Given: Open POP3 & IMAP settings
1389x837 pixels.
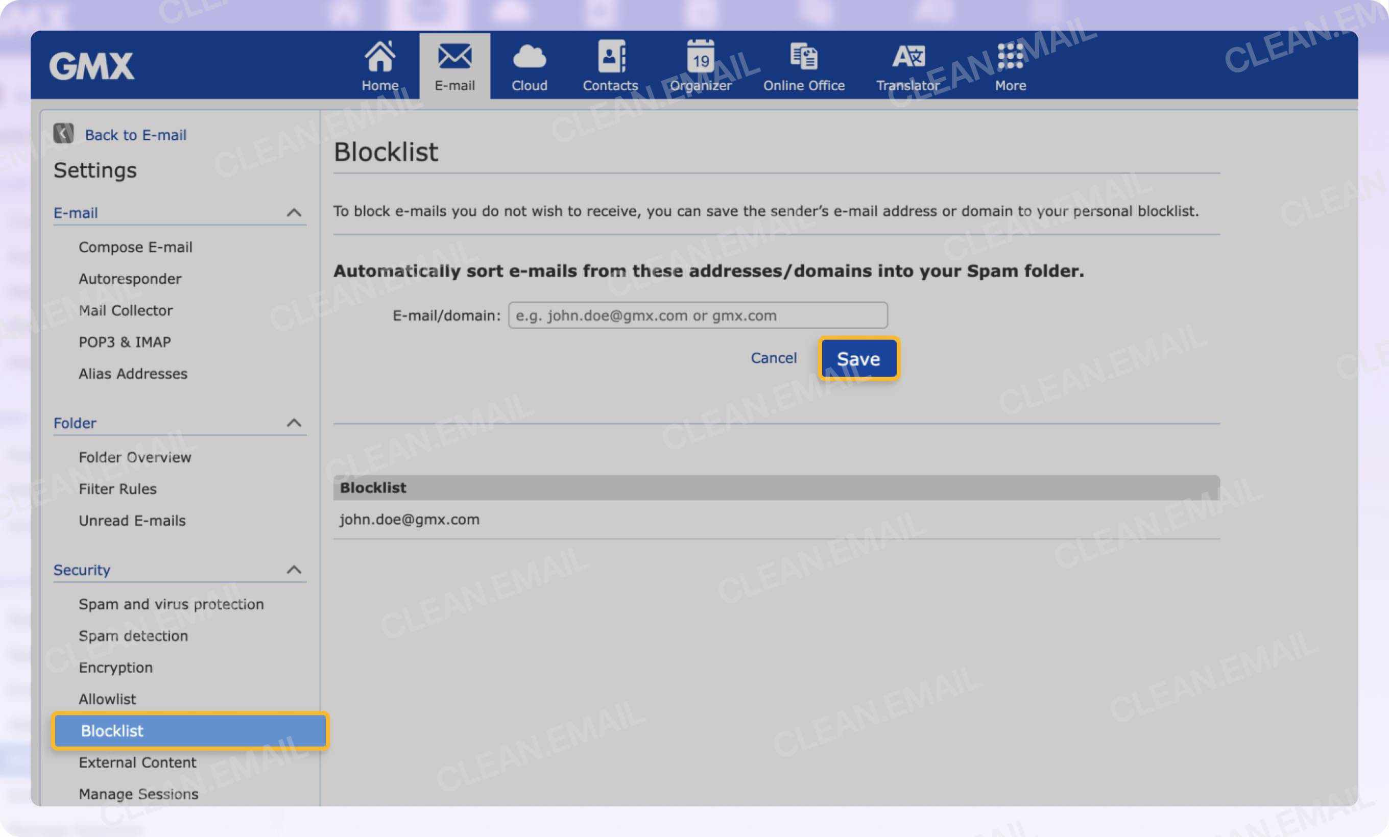Looking at the screenshot, I should (x=125, y=342).
